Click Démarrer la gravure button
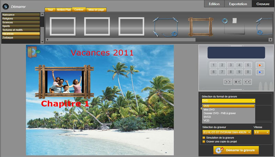 pyautogui.click(x=236, y=150)
